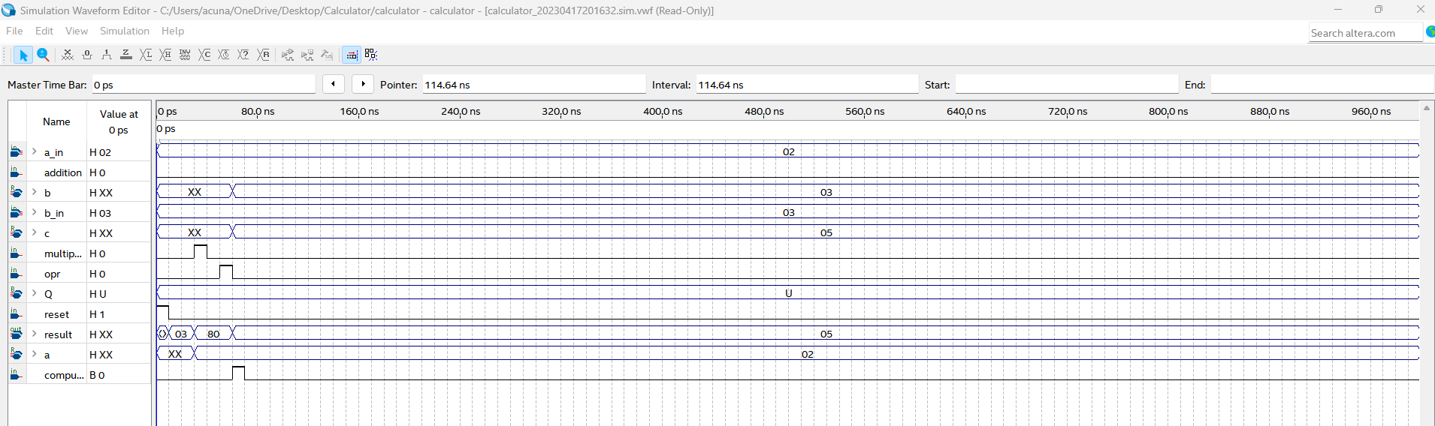Apply Forcing High (1) value
Viewport: 1435px width, 426px height.
pos(107,55)
